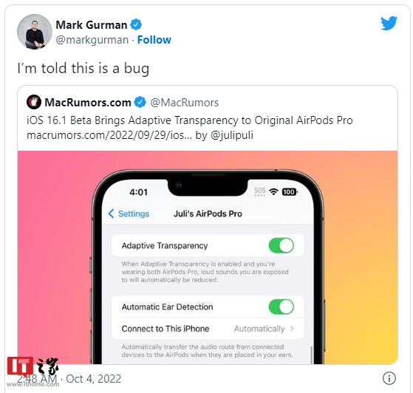Viewport: 413px width, 393px height.
Task: Toggle the Automatic Ear Detection switch
Action: coord(281,307)
